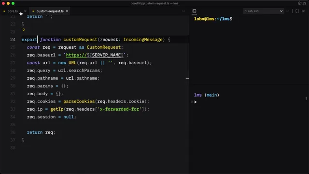
Task: Click req.body on line 31
Action: pyautogui.click(x=37, y=94)
